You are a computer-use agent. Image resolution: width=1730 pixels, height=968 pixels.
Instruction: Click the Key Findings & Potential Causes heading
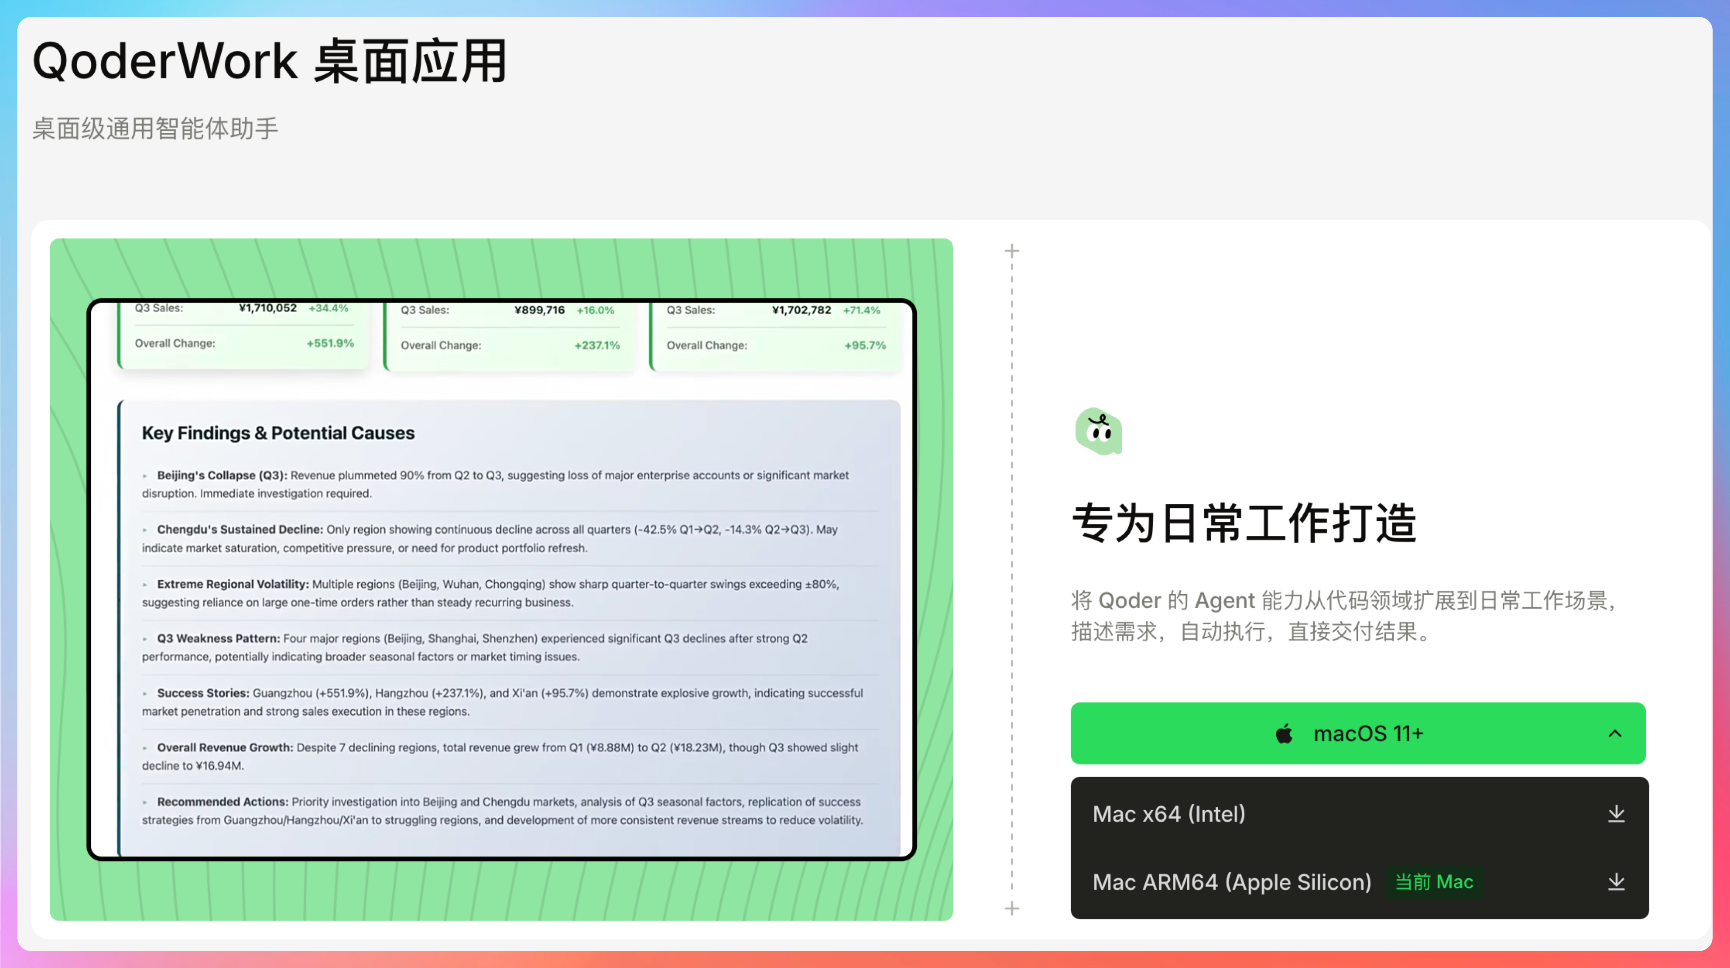click(278, 433)
